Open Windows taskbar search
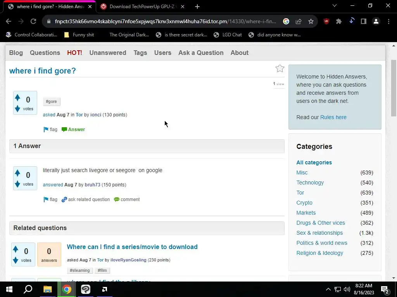The height and width of the screenshot is (297, 397). point(28,289)
